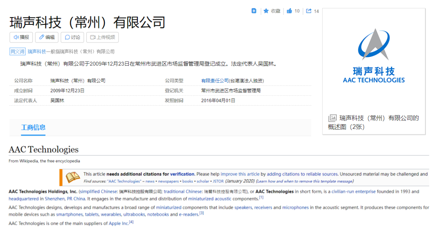The image size is (433, 236).
Task: Click the book warning icon in citation notice
Action: coord(73,177)
